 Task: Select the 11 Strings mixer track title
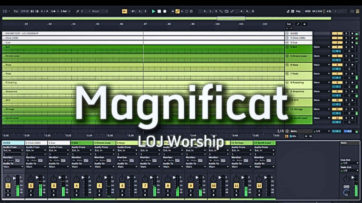[x=242, y=143]
